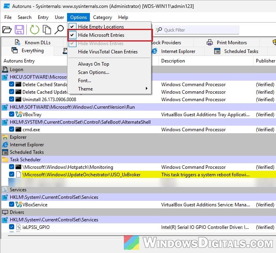Switch to the Known DLLs tab
The width and height of the screenshot is (276, 253).
[x=33, y=43]
